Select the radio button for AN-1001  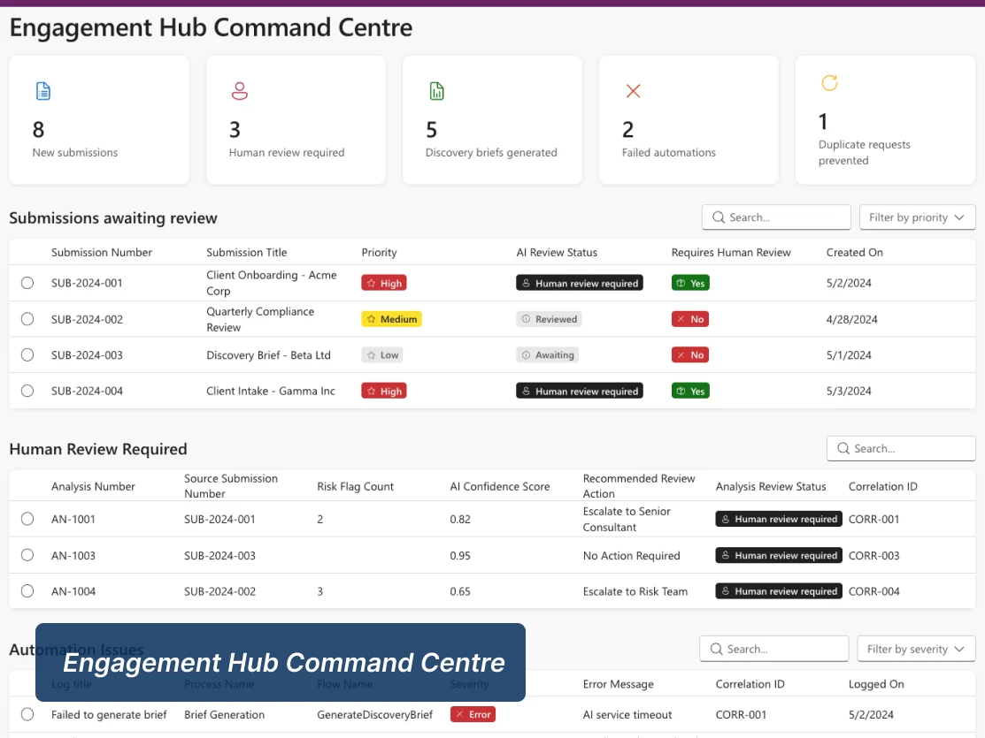coord(27,519)
